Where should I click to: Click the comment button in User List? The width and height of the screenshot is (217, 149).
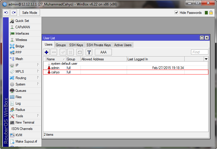point(80,52)
